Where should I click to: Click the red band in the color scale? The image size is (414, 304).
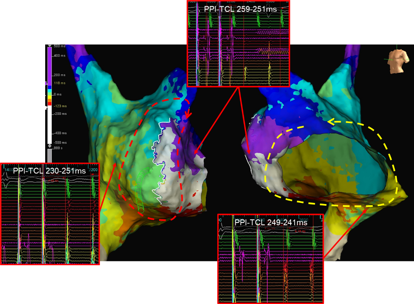[x=50, y=103]
